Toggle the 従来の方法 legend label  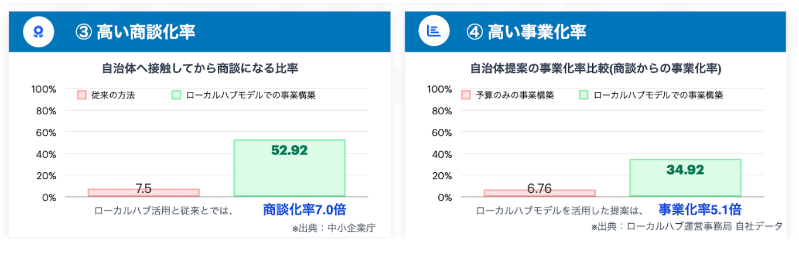pos(113,95)
